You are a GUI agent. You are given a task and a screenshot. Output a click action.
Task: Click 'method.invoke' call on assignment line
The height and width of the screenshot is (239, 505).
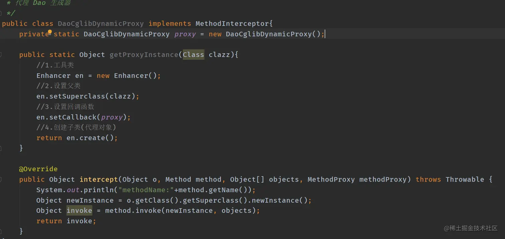133,211
